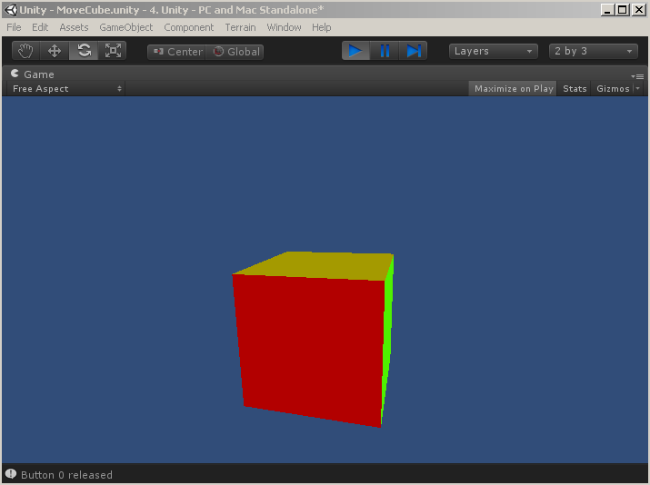Select the Move (translate) tool
This screenshot has height=485, width=650.
(x=55, y=51)
